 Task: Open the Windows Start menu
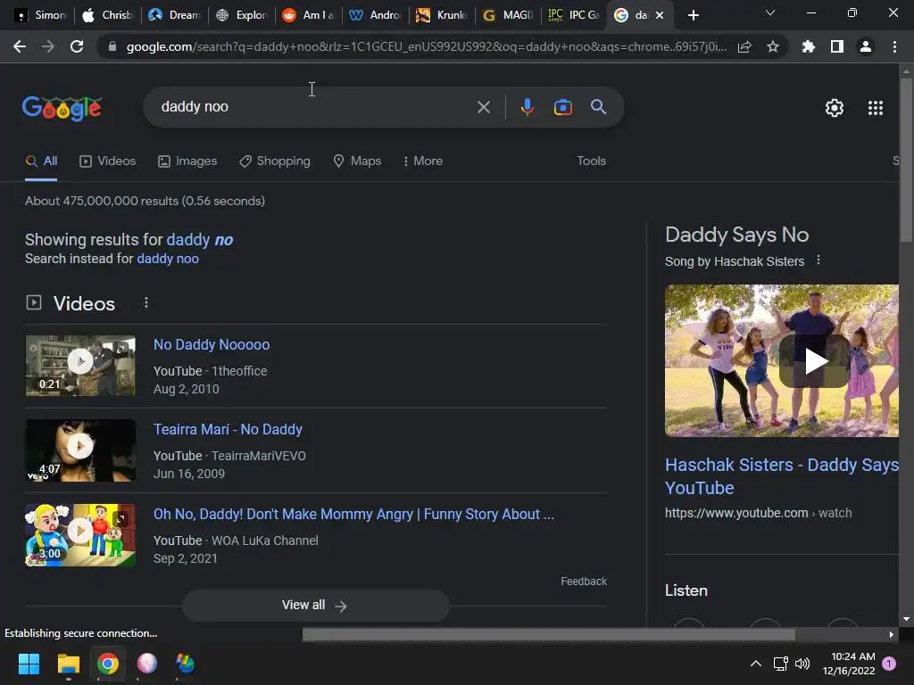point(29,664)
